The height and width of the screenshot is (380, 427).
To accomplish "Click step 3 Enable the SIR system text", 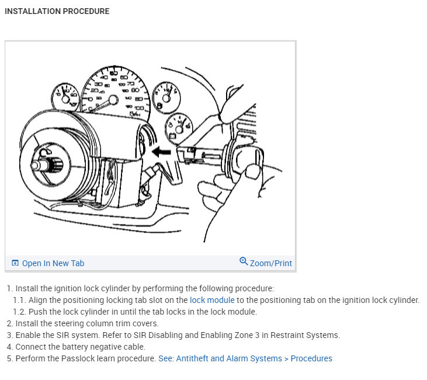I will click(173, 335).
